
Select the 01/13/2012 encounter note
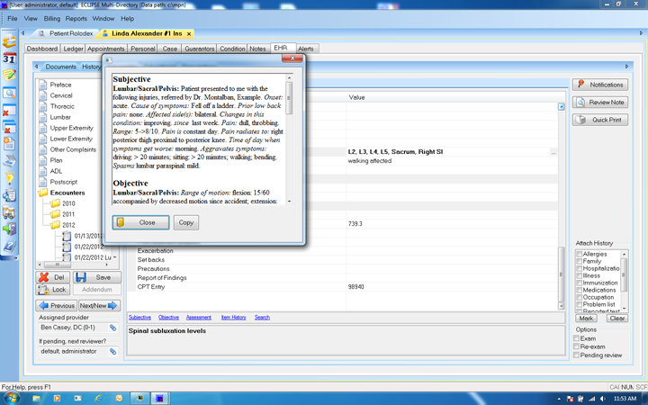pos(88,236)
